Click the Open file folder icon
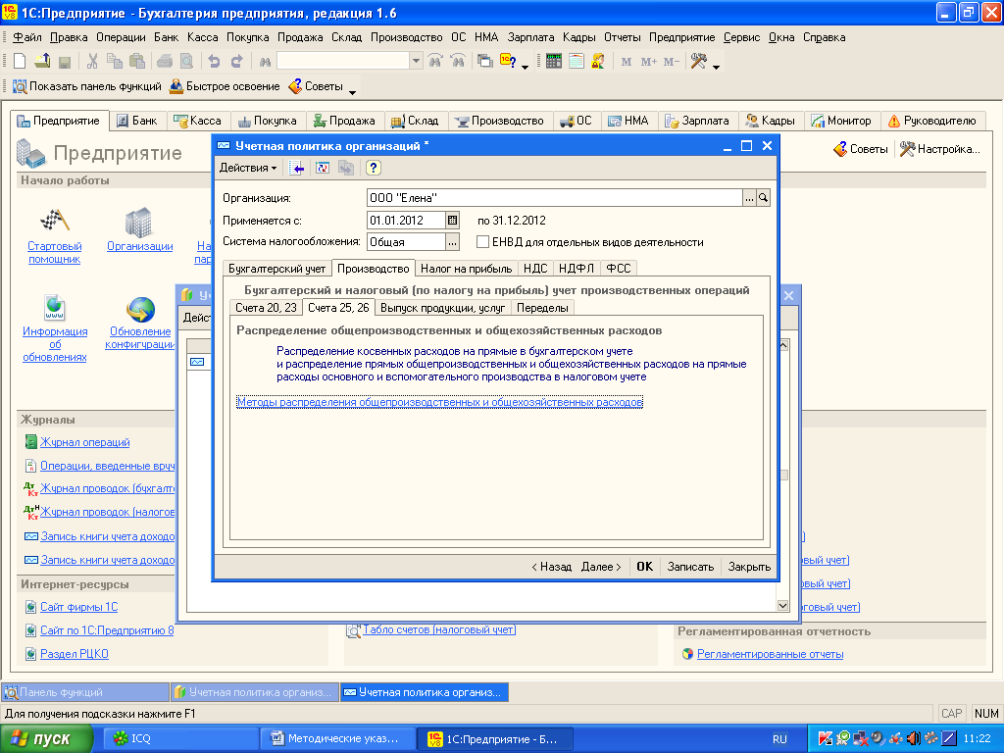Image resolution: width=1004 pixels, height=753 pixels. click(42, 62)
